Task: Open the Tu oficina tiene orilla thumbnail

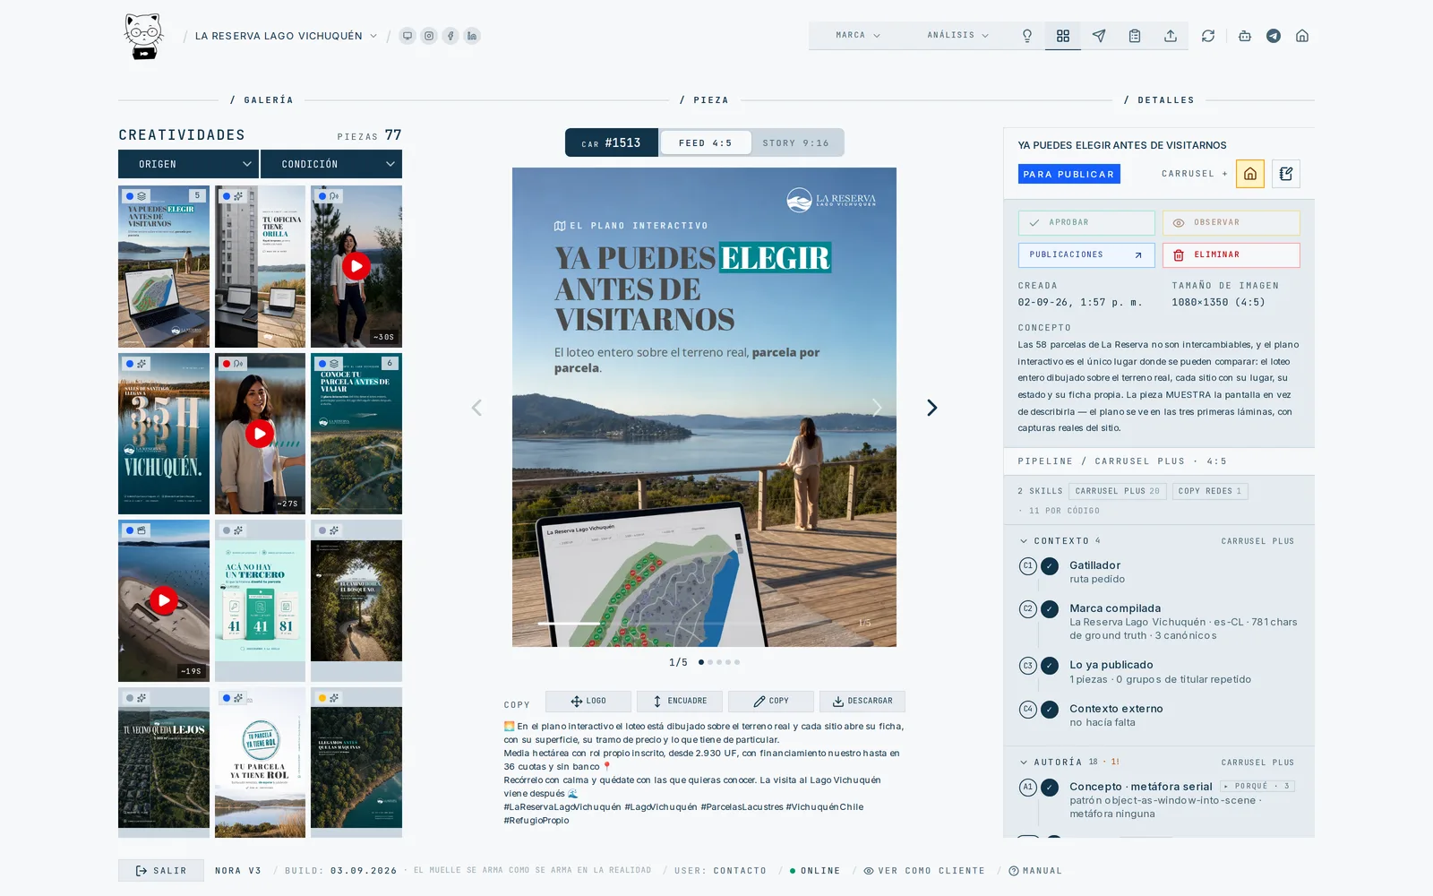Action: coord(260,266)
